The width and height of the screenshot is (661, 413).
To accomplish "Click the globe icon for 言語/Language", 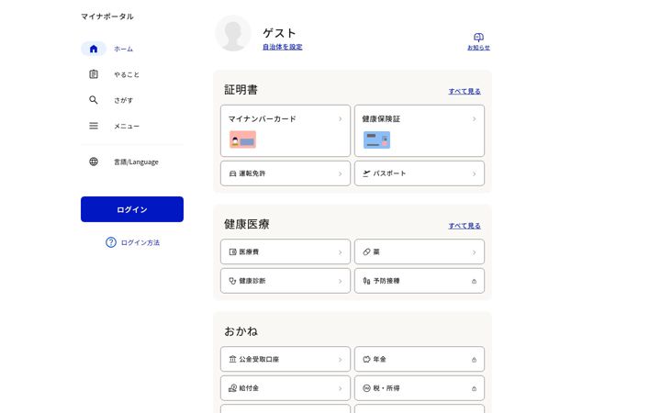I will (94, 162).
